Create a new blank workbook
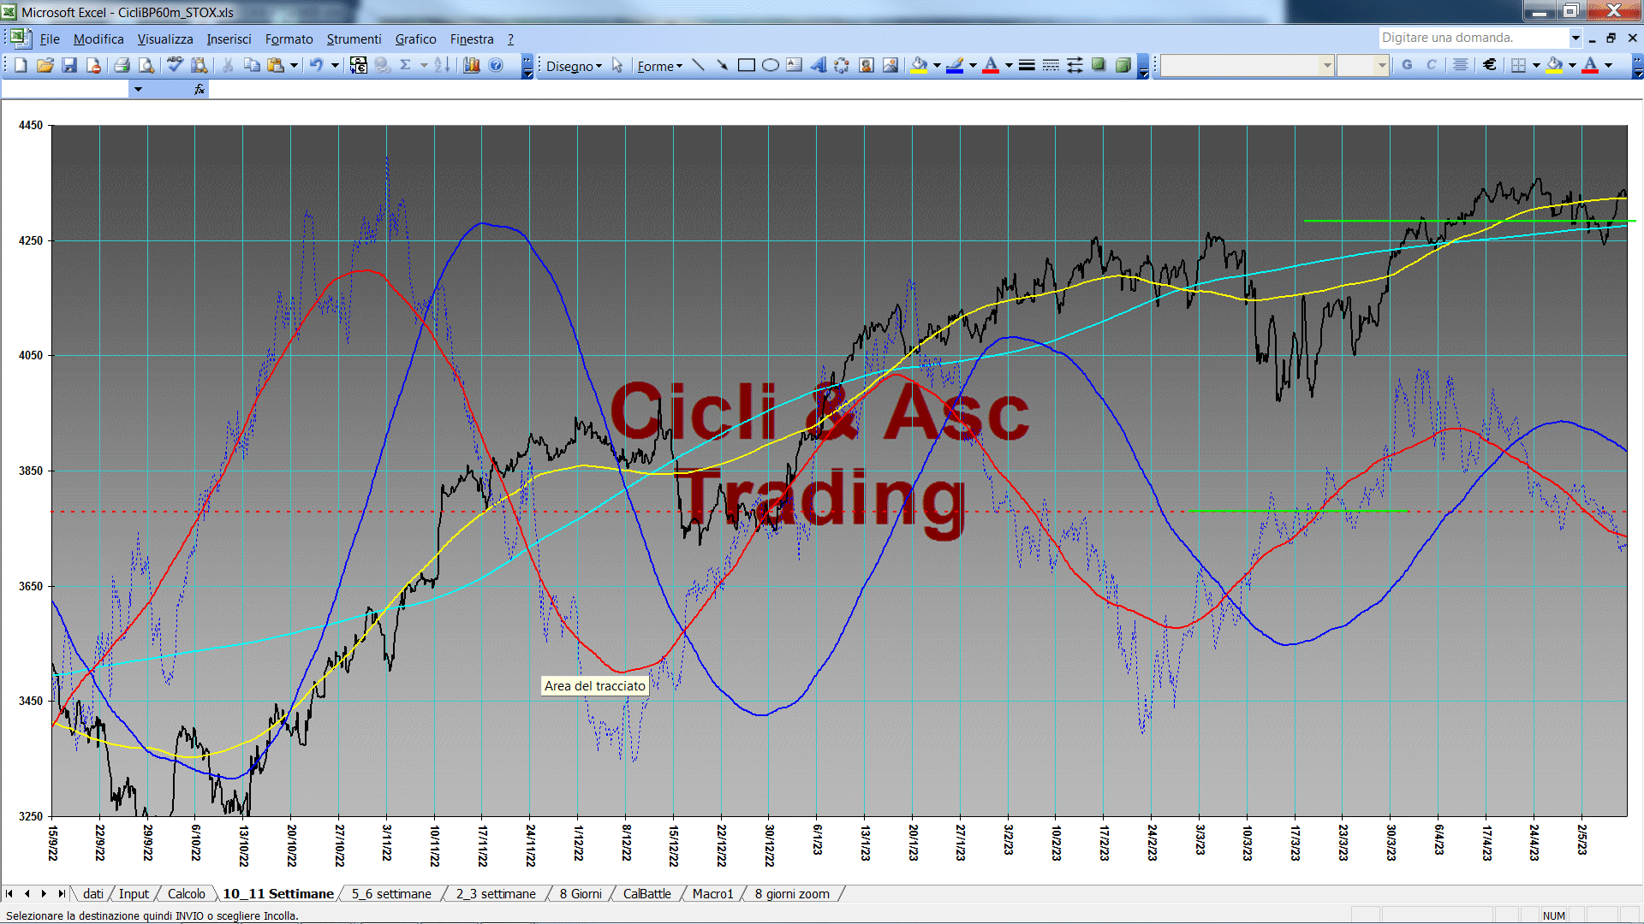Viewport: 1644px width, 924px height. [x=21, y=65]
